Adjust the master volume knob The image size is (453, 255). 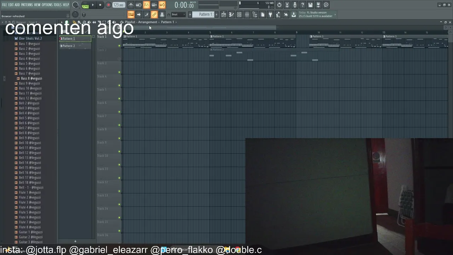tap(75, 5)
